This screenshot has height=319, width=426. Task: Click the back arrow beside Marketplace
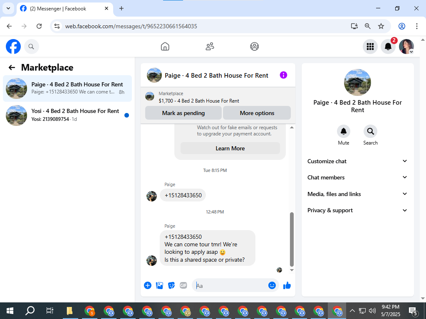point(12,68)
